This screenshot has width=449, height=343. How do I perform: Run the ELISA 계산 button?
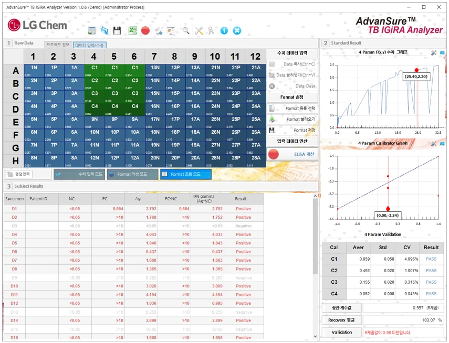pos(292,154)
